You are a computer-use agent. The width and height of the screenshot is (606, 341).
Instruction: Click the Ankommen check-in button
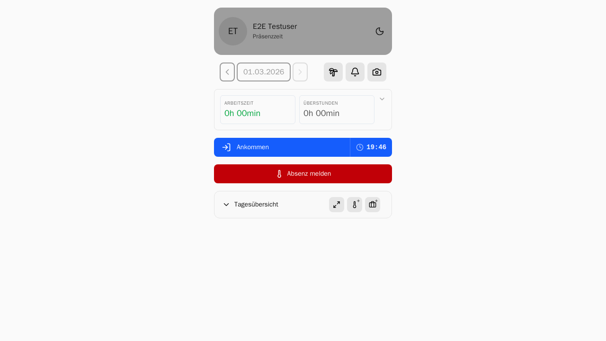(x=282, y=147)
